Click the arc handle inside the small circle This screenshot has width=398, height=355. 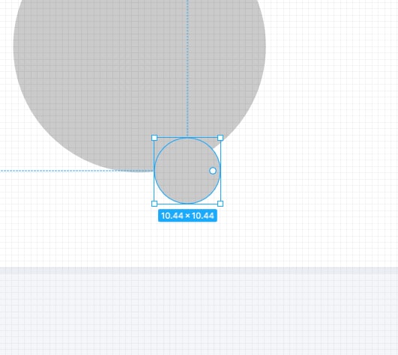(213, 171)
